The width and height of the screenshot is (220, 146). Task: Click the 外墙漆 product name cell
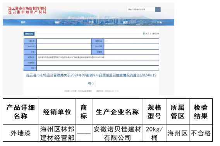pos(21,133)
